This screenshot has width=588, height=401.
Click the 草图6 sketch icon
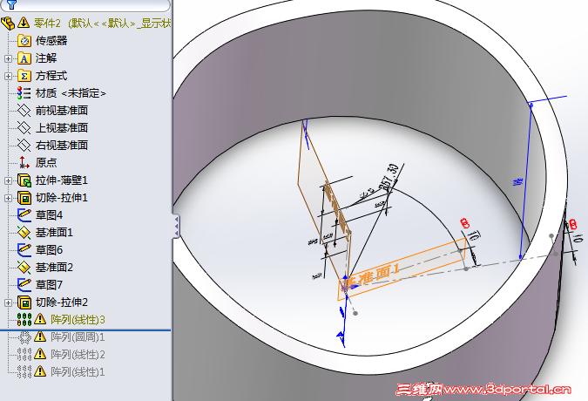tap(24, 250)
